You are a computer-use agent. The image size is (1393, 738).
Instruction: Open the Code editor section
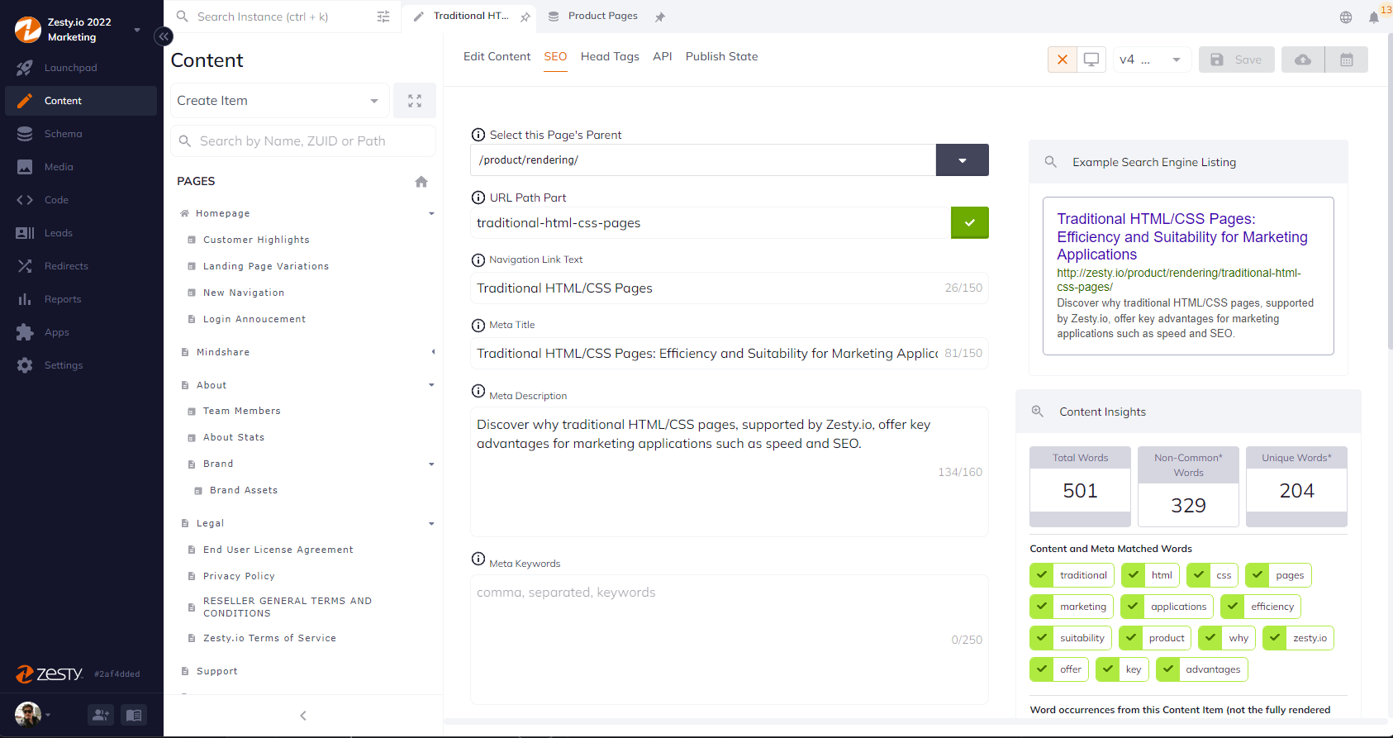point(80,200)
